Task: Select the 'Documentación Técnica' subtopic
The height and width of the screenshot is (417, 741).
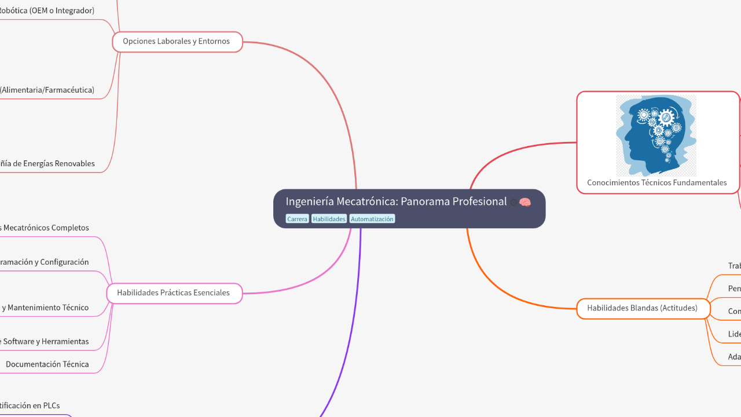Action: point(47,364)
